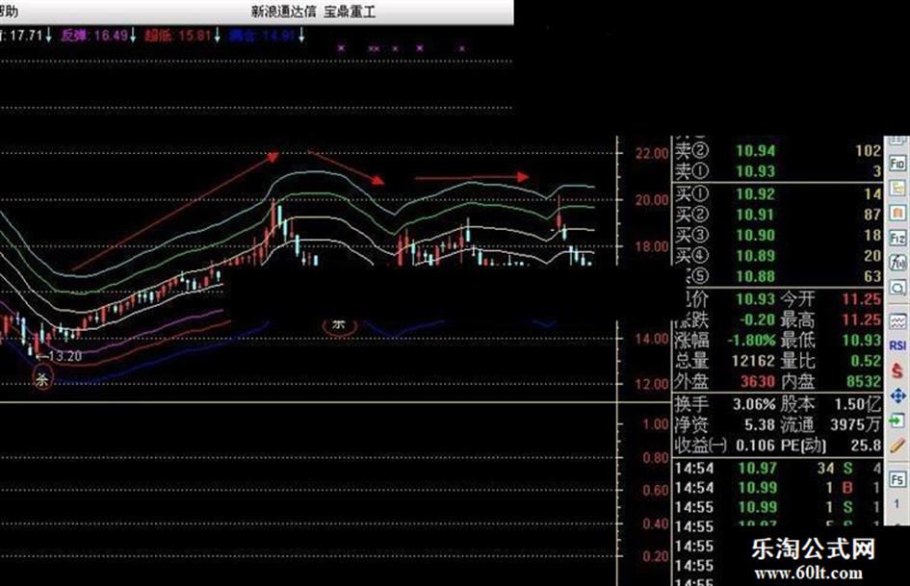The height and width of the screenshot is (586, 910).
Task: Open the 帮助 (Help) menu
Action: tap(10, 11)
